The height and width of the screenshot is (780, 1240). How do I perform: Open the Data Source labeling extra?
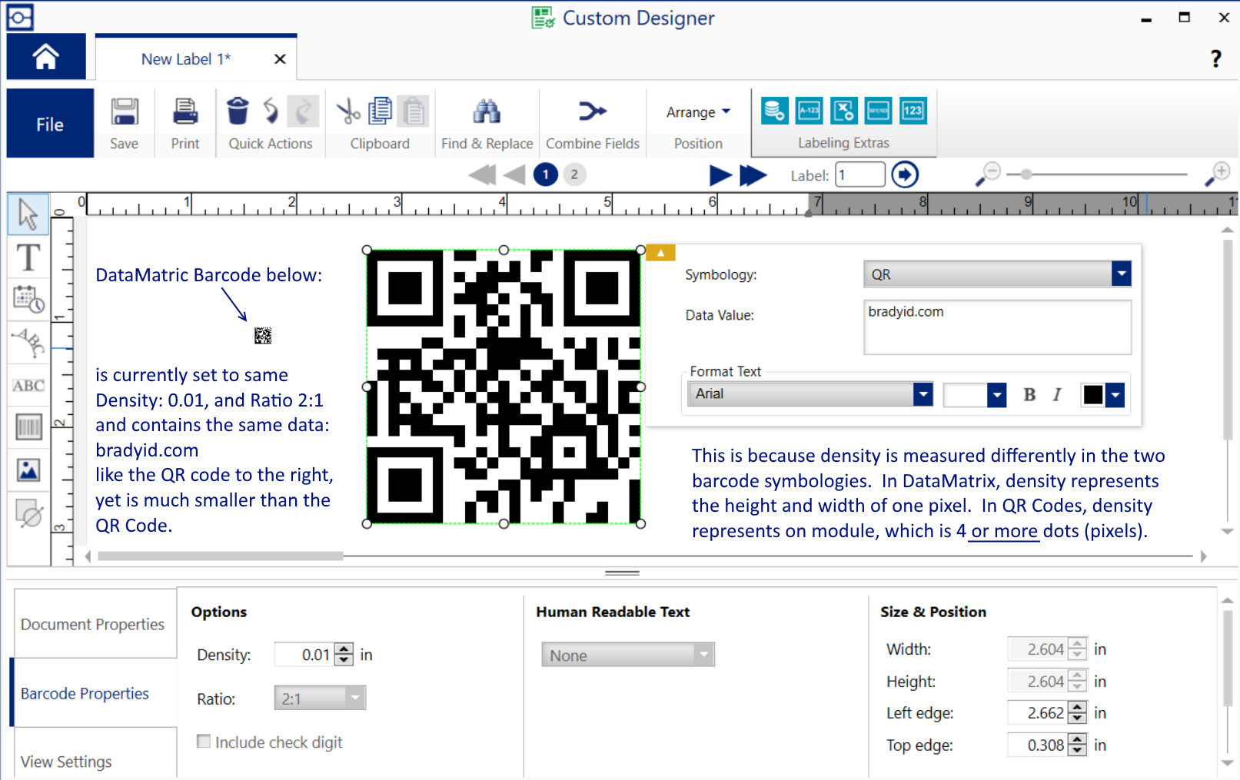[774, 110]
